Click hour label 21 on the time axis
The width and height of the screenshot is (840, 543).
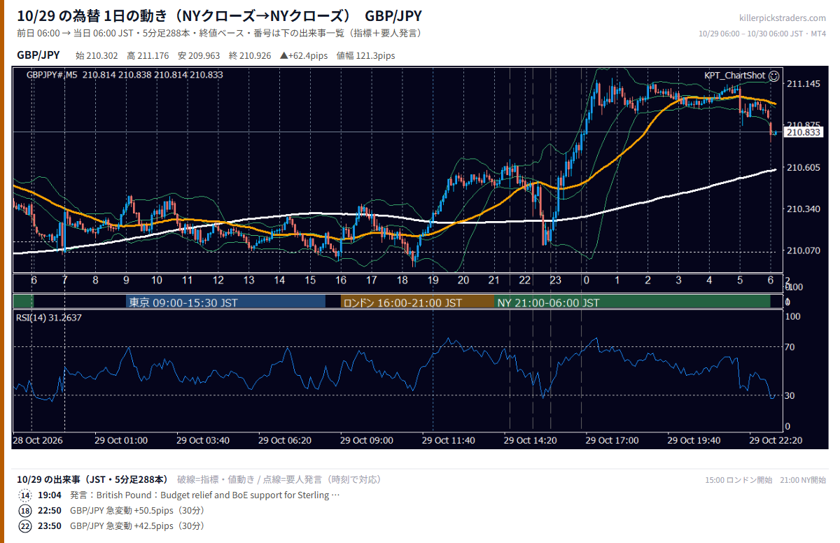click(x=493, y=280)
